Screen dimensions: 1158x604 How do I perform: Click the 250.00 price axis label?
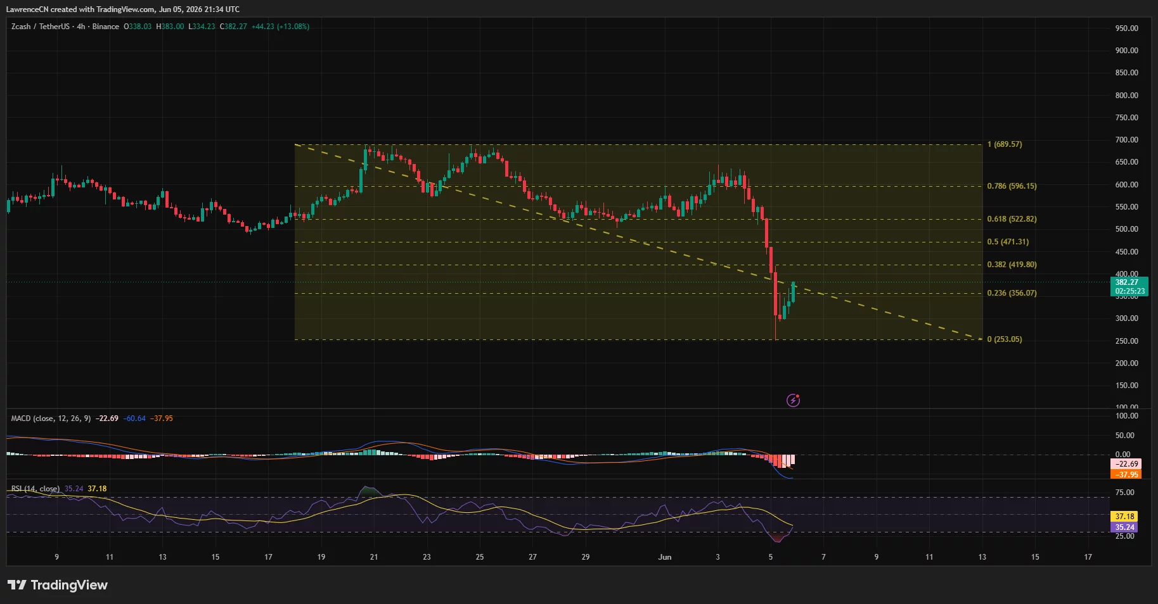[x=1127, y=341]
